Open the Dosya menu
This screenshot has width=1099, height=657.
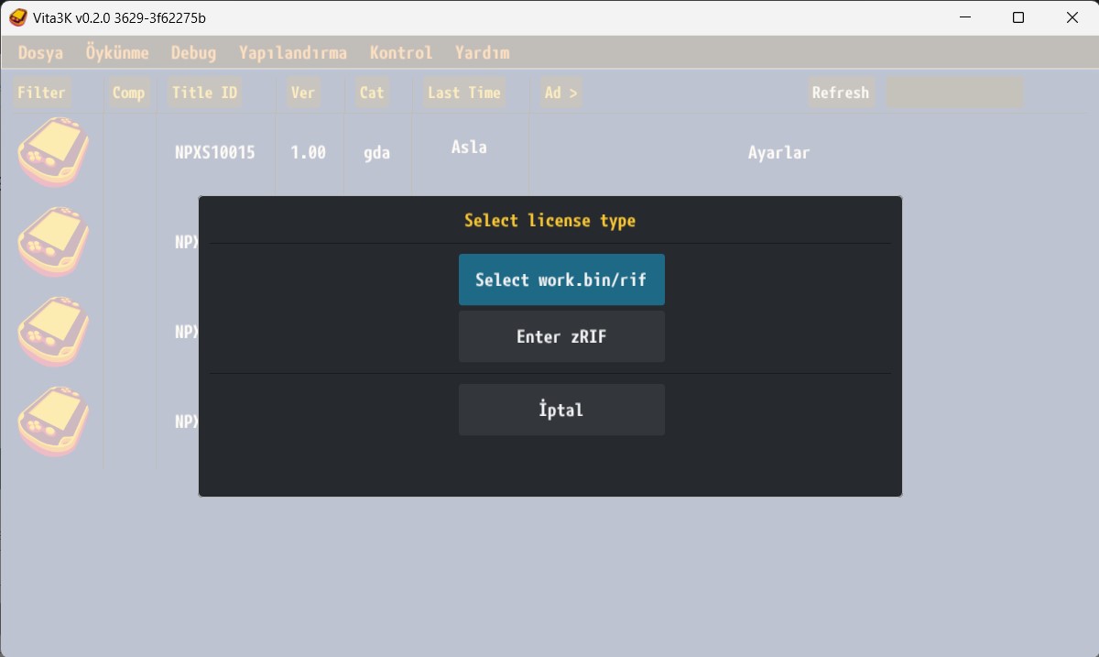click(41, 53)
